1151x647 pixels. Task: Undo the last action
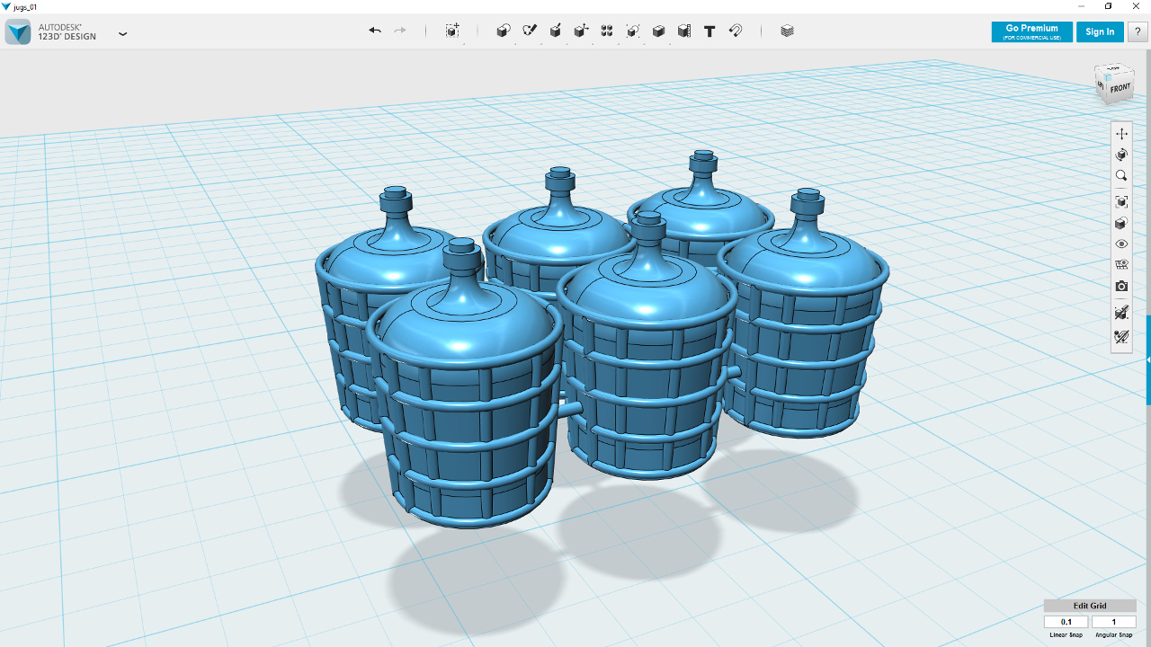375,31
